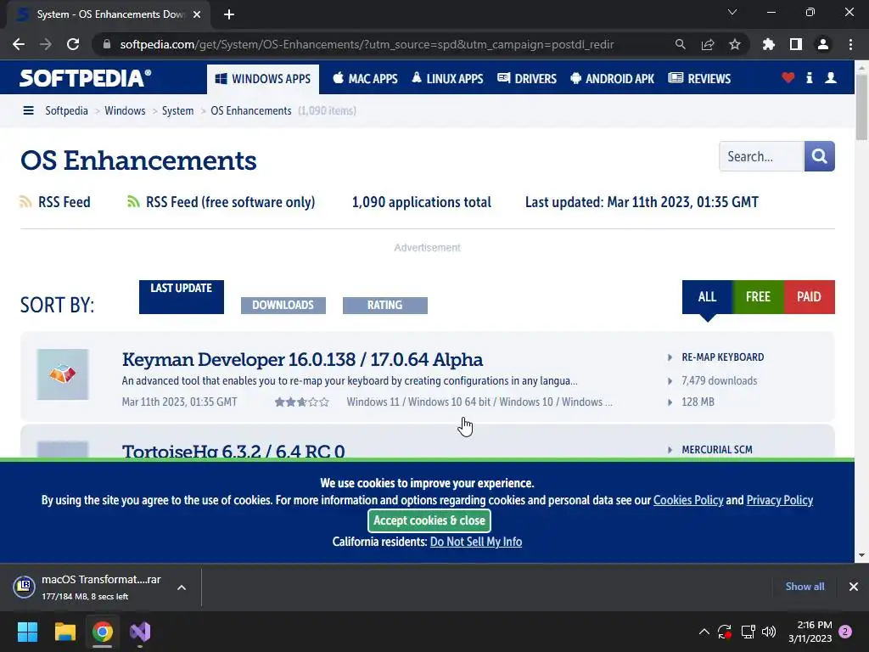Viewport: 869px width, 652px height.
Task: Sort by Last Update
Action: 182,297
